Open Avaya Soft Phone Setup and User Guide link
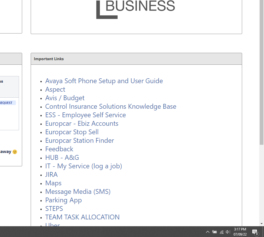Image resolution: width=264 pixels, height=237 pixels. [x=104, y=81]
